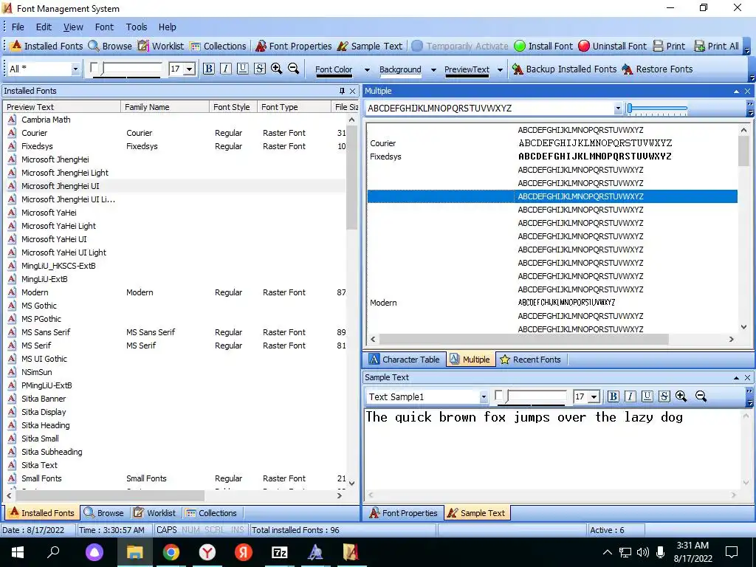
Task: Click the Browse toolbar button with magnifier
Action: (x=110, y=46)
